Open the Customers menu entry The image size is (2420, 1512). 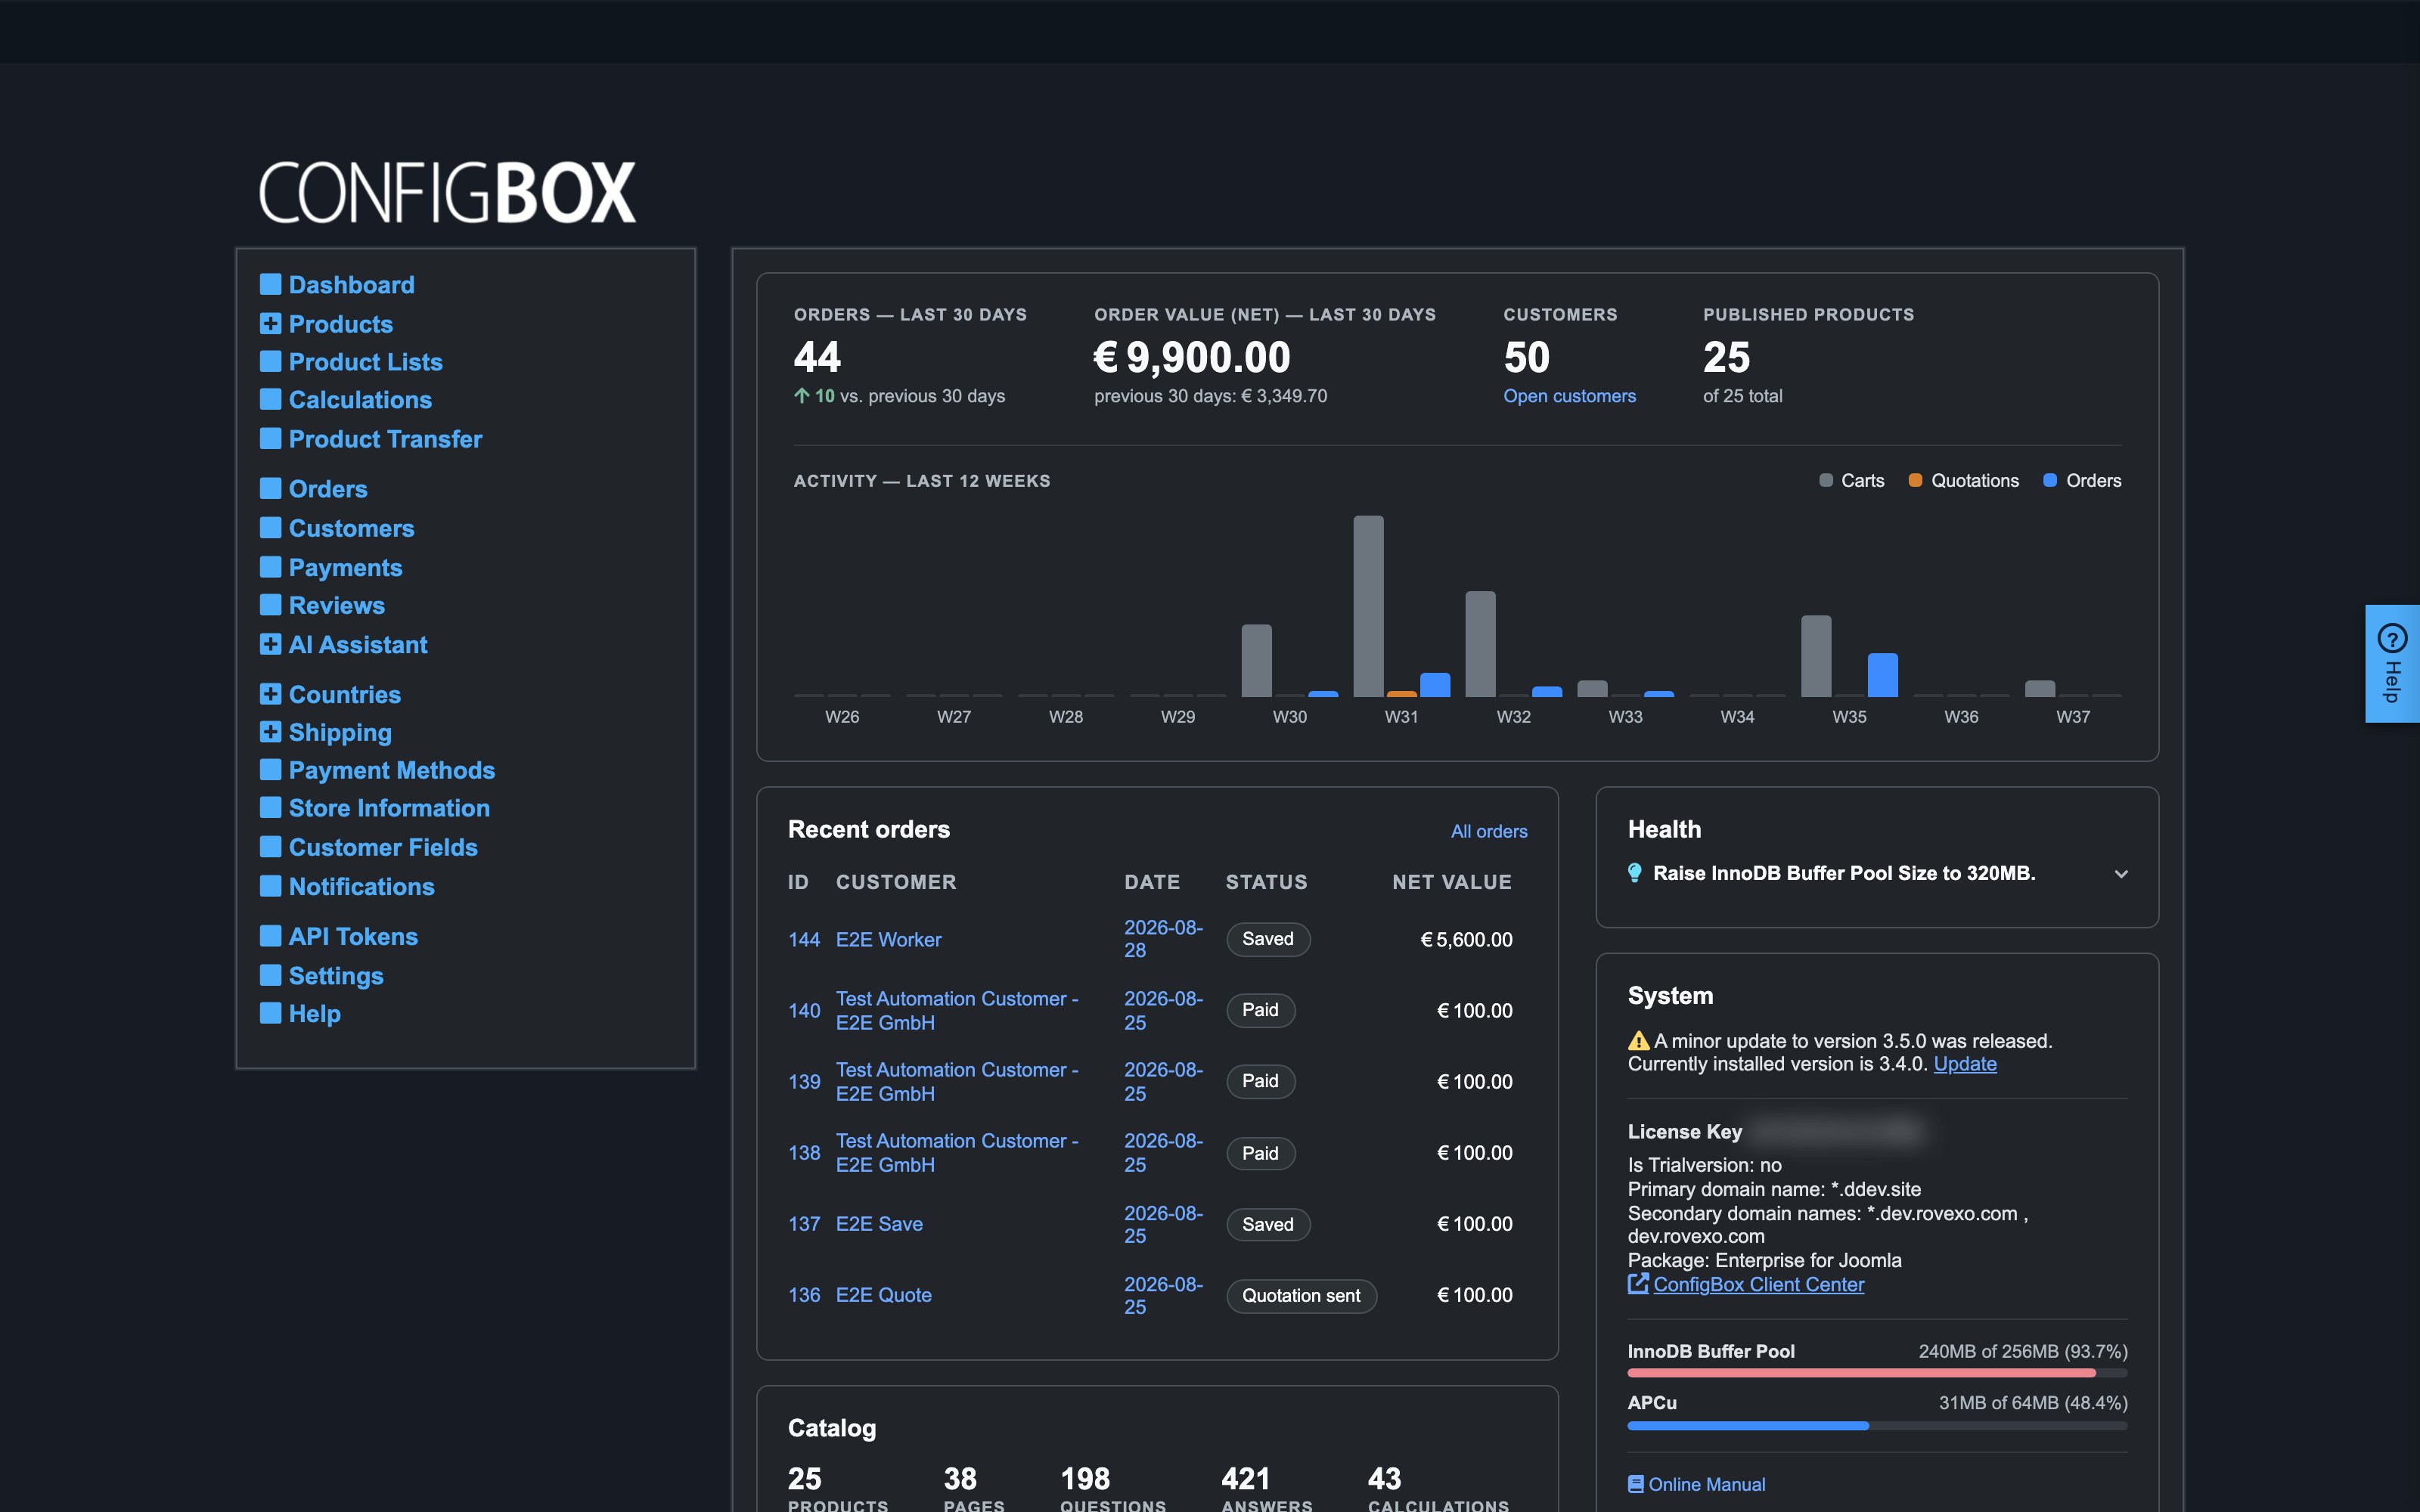coord(351,528)
